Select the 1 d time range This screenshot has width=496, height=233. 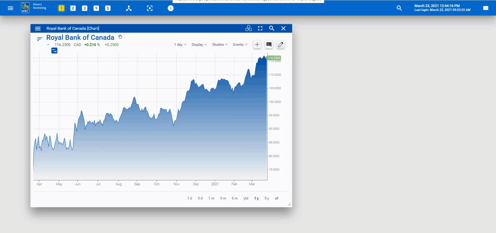(x=189, y=198)
